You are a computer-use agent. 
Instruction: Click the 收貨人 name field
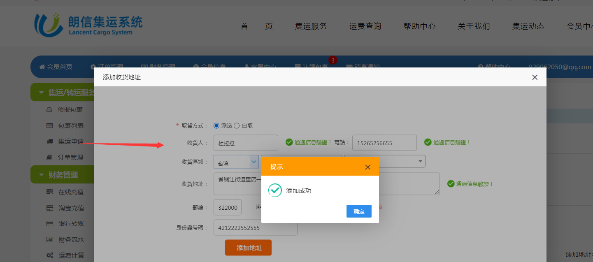(x=246, y=143)
